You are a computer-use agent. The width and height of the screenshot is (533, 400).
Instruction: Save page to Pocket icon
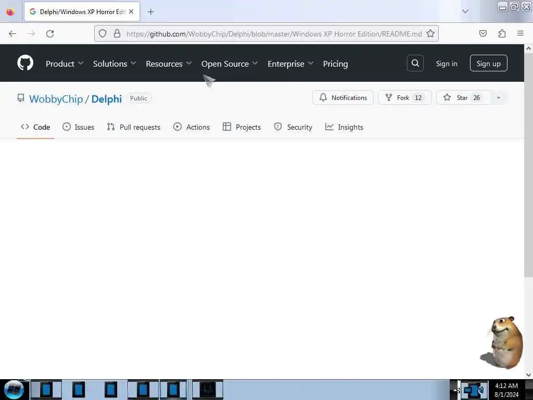(483, 34)
